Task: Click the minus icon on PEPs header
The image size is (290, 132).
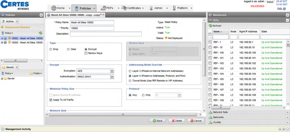Action: point(287,20)
